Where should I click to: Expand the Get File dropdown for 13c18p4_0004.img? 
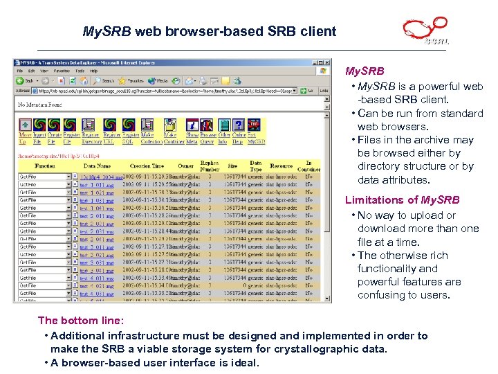[x=68, y=177]
